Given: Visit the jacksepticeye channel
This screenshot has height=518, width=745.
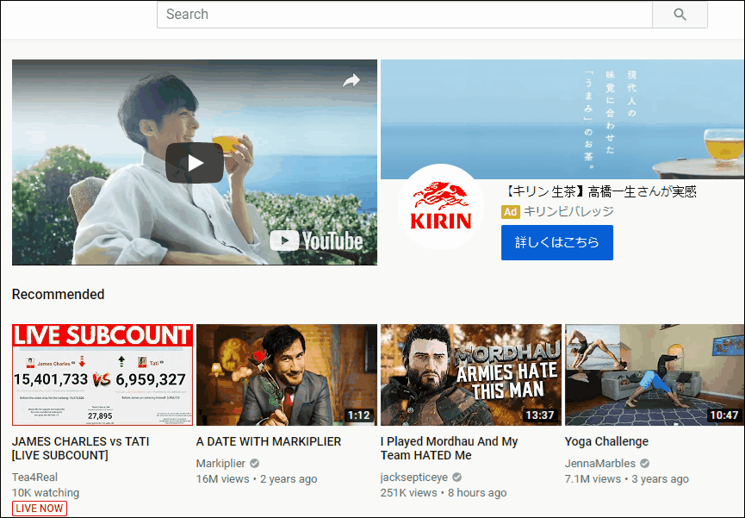Looking at the screenshot, I should (413, 477).
